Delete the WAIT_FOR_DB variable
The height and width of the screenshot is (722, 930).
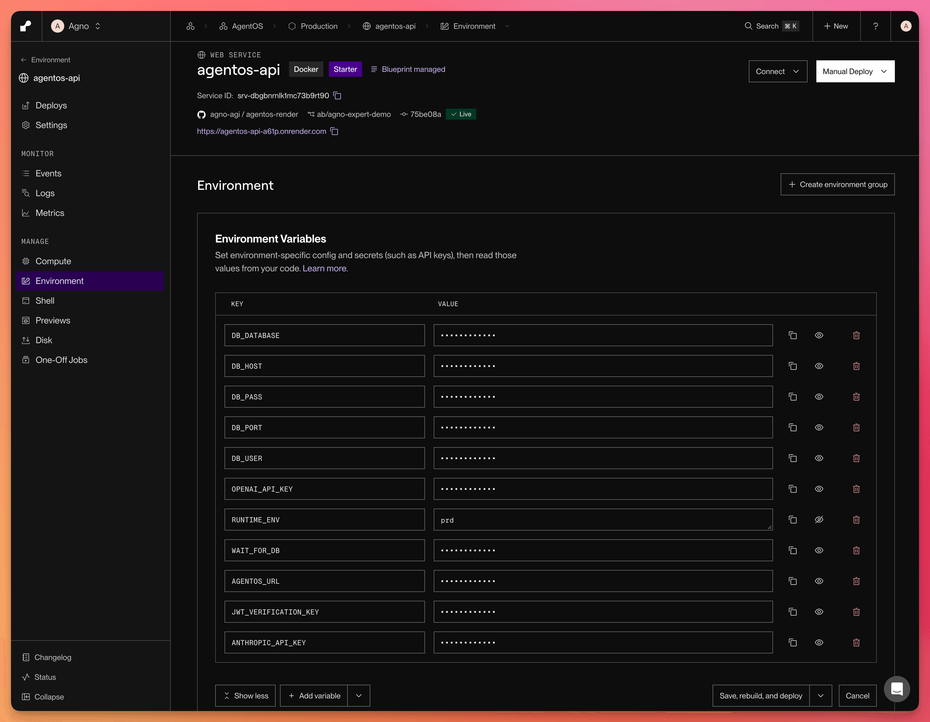(856, 550)
